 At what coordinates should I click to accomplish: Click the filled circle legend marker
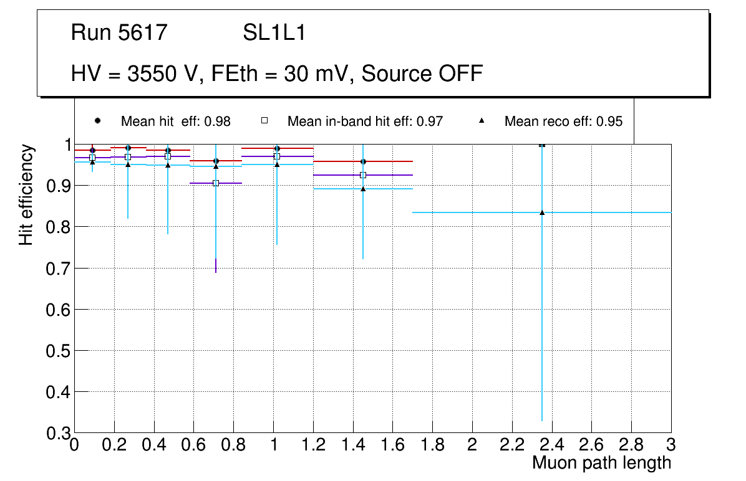(x=97, y=121)
